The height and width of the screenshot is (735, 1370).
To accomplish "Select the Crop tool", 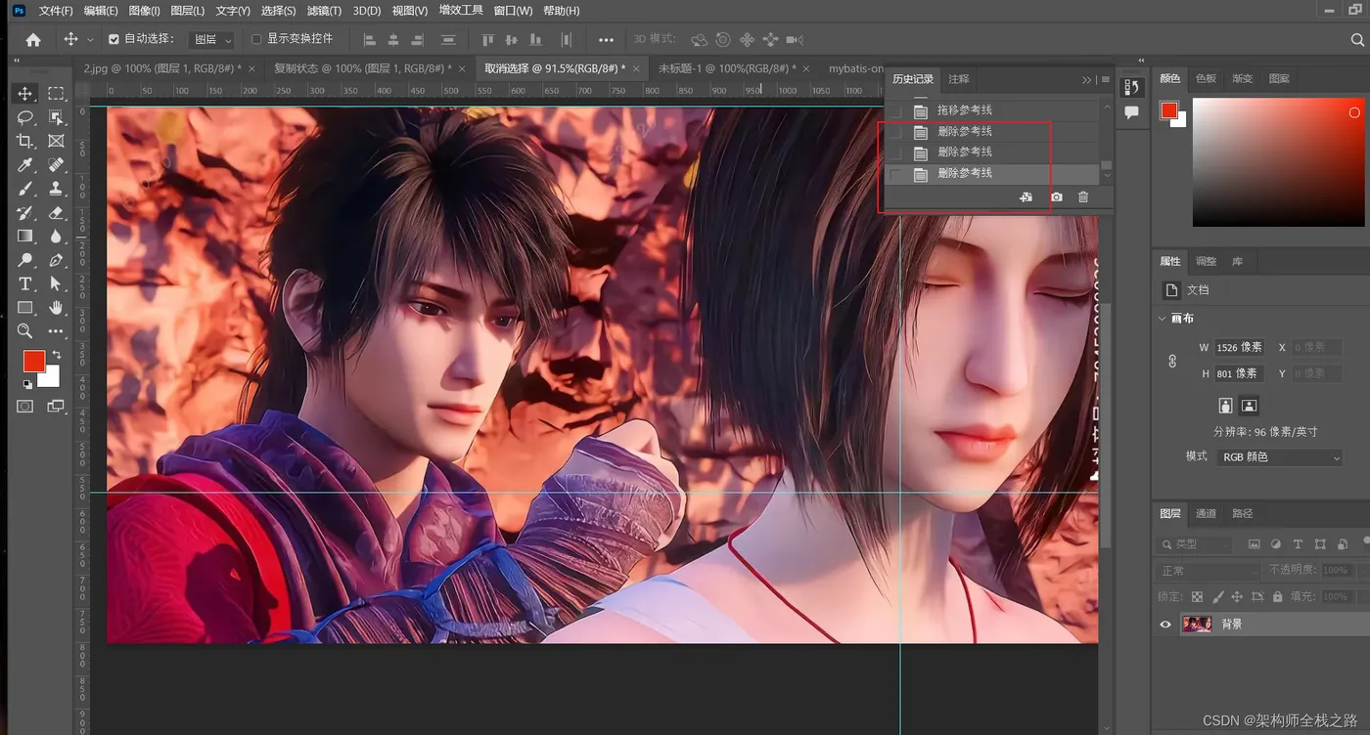I will (x=25, y=142).
